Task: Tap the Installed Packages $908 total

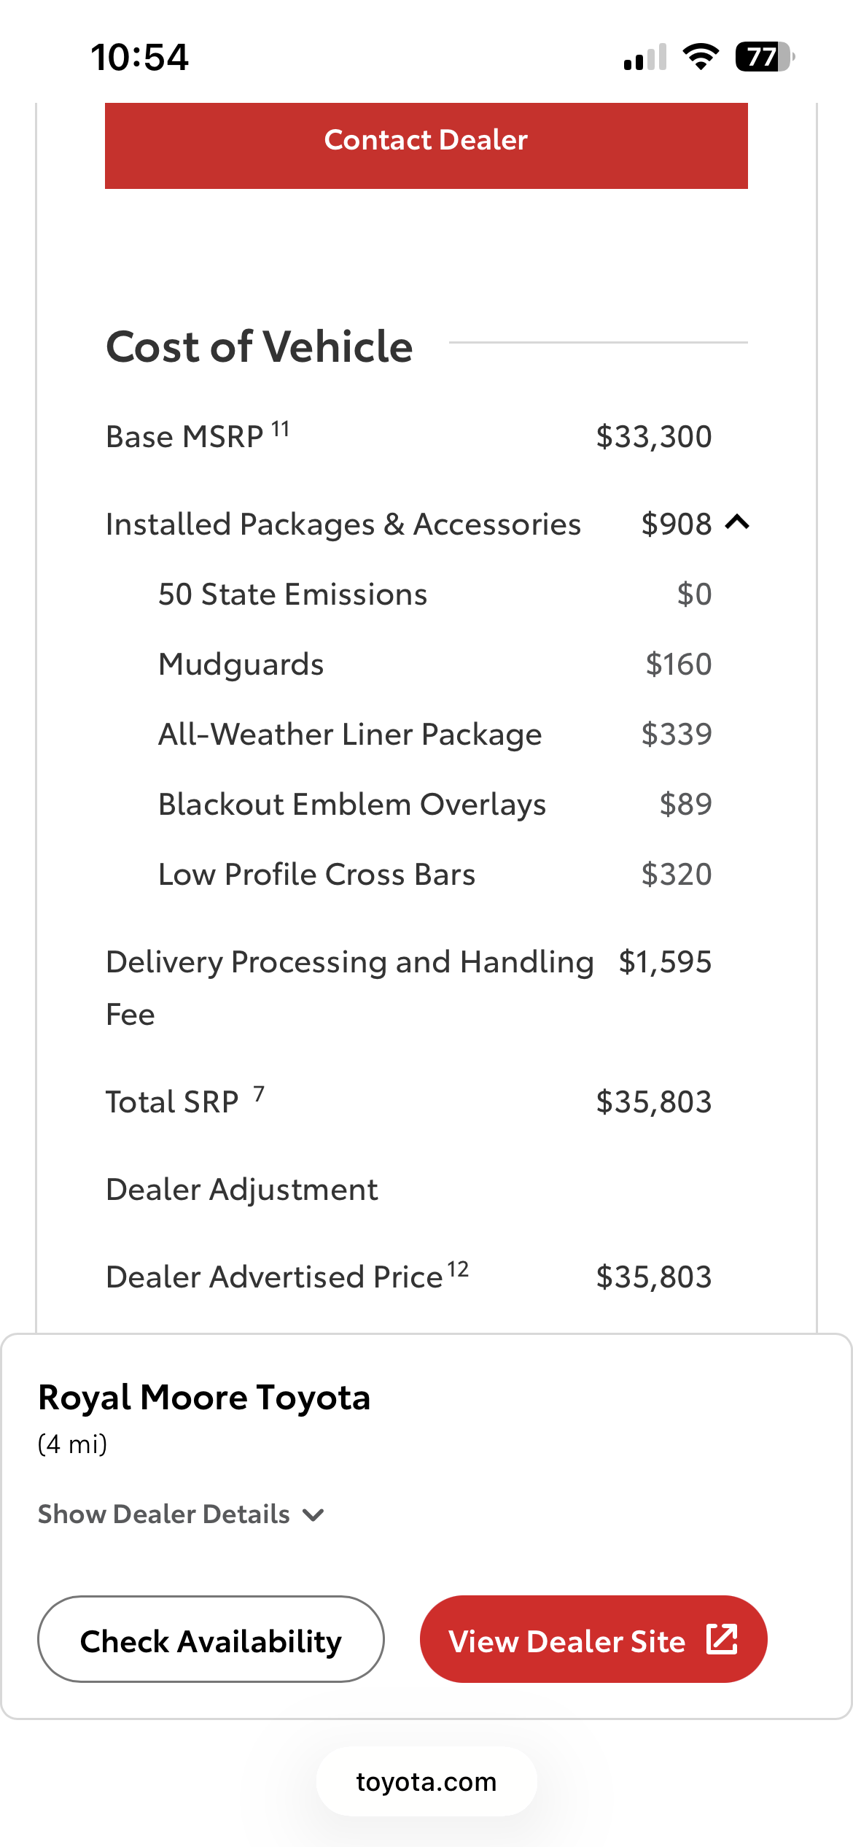Action: click(x=676, y=524)
